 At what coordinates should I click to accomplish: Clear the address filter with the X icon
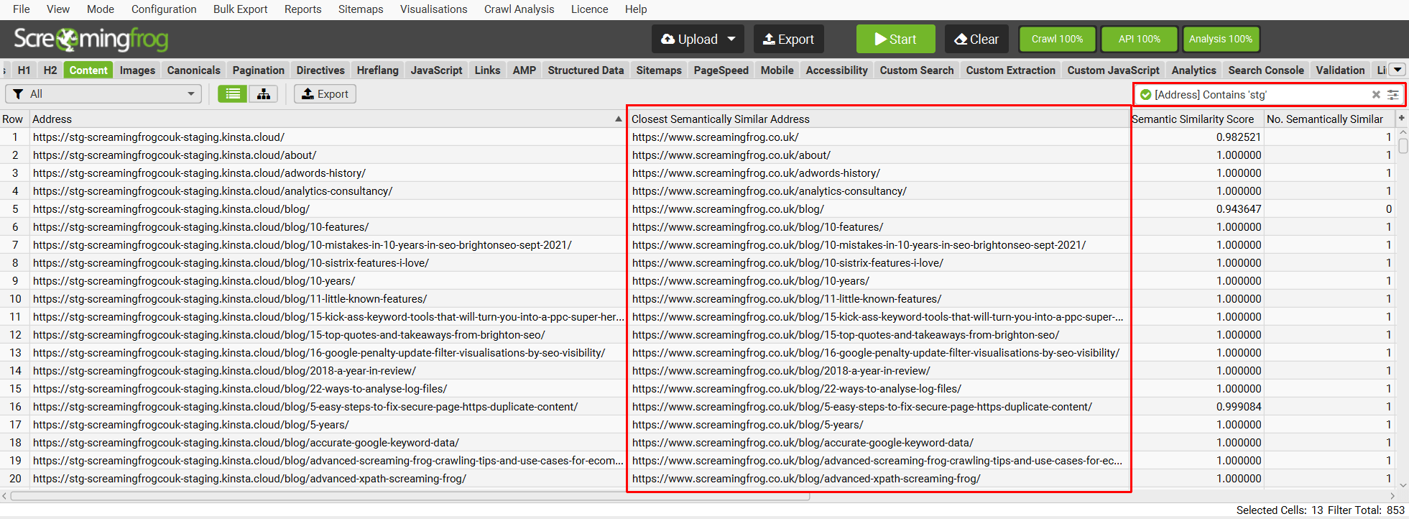coord(1376,94)
